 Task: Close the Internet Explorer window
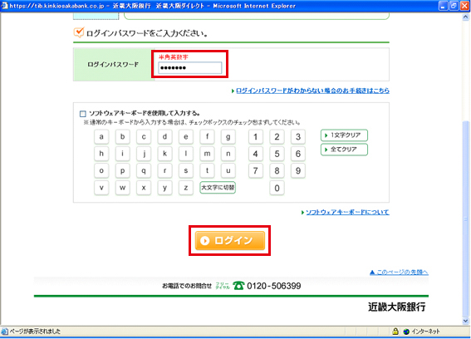click(464, 6)
